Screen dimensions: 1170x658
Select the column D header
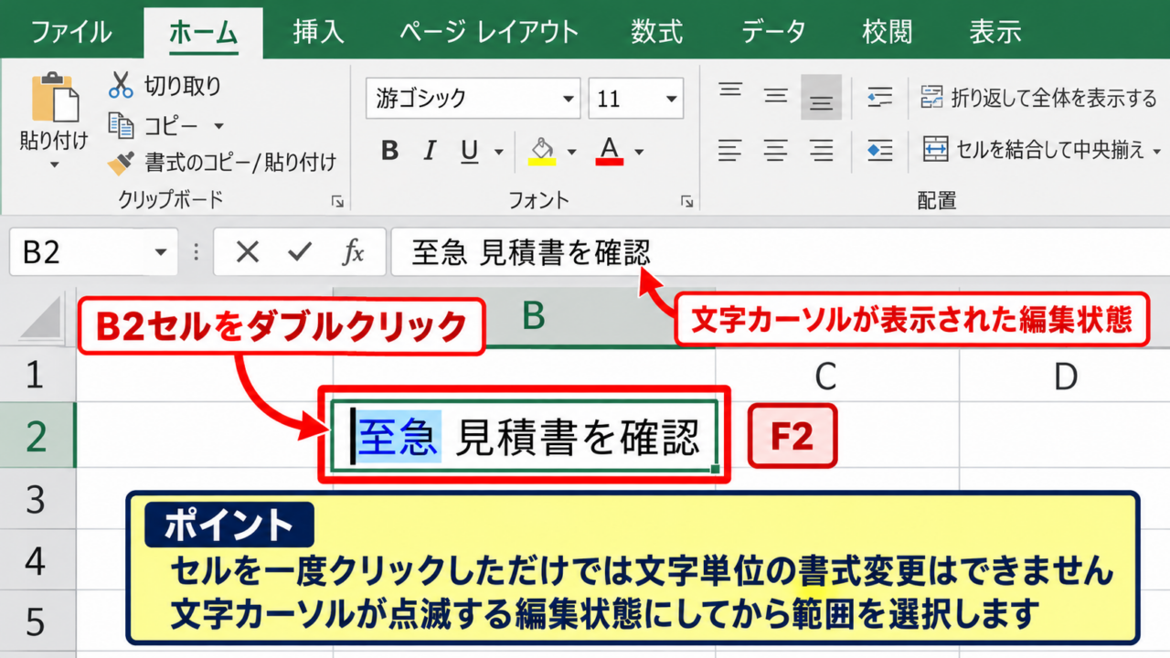point(1066,375)
